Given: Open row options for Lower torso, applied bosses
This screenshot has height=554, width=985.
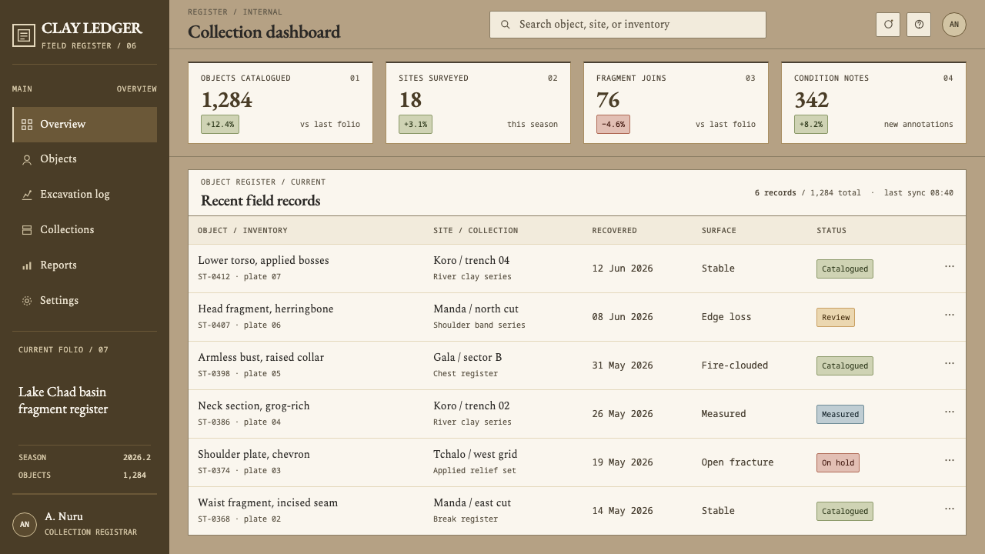Looking at the screenshot, I should [950, 266].
